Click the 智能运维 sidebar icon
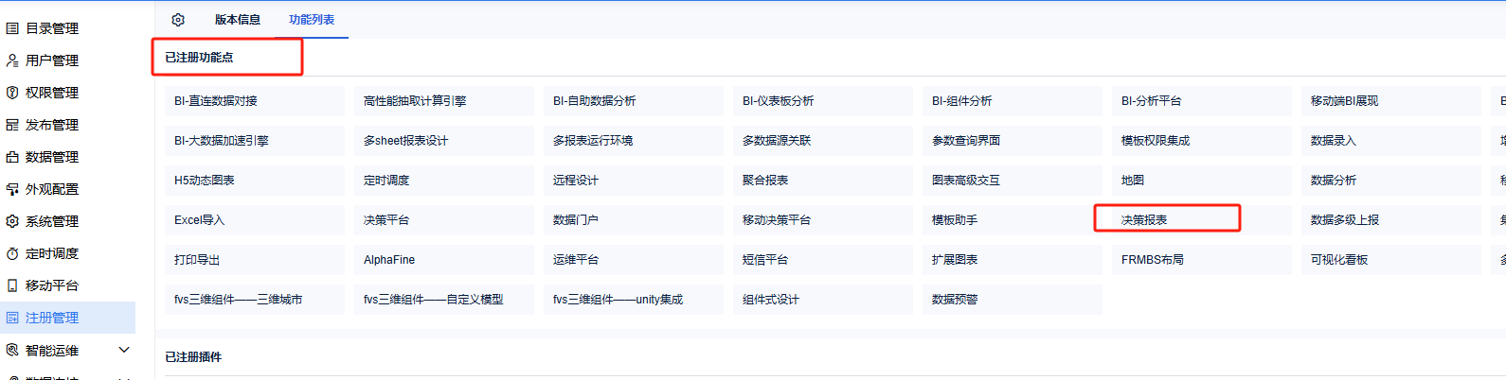This screenshot has width=1506, height=380. (x=12, y=350)
